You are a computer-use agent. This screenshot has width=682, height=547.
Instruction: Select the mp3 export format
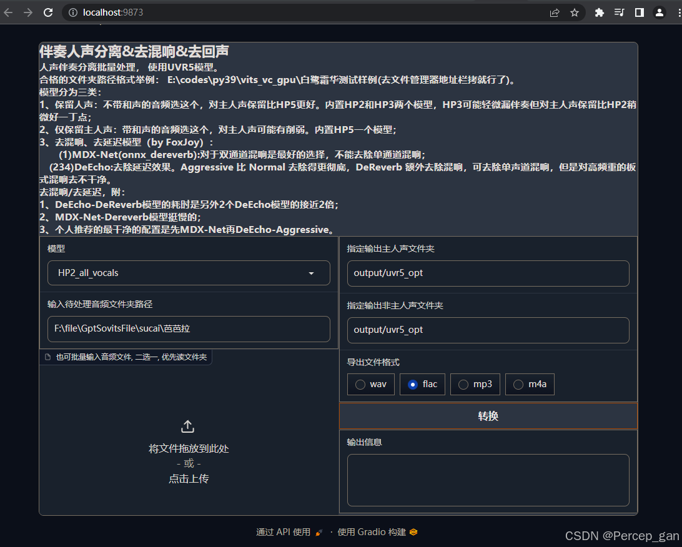pos(475,385)
